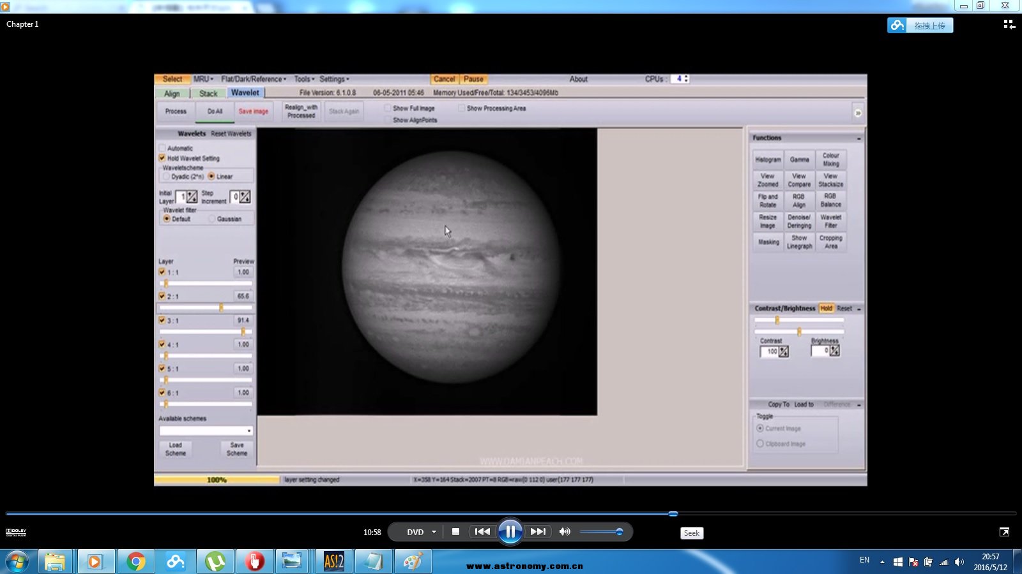Switch to the media player taskbar icon
This screenshot has height=574, width=1022.
(95, 562)
